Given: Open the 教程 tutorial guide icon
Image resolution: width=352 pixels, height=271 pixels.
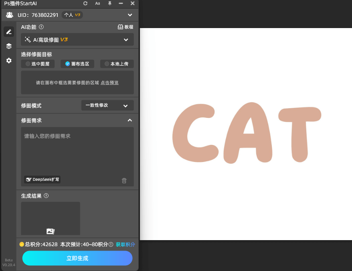Looking at the screenshot, I should tap(126, 27).
